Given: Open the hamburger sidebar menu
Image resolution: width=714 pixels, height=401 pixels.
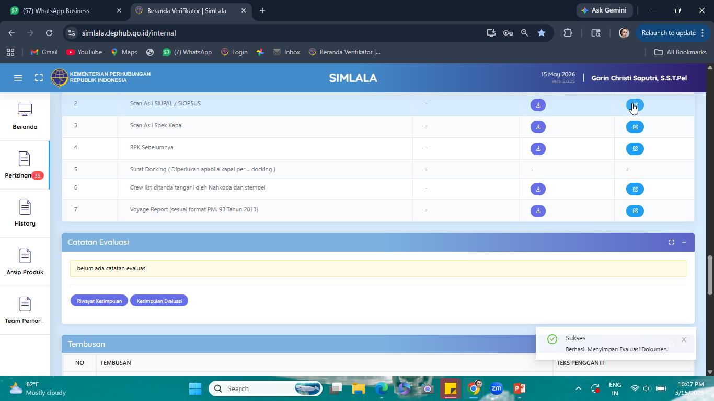Looking at the screenshot, I should click(18, 78).
